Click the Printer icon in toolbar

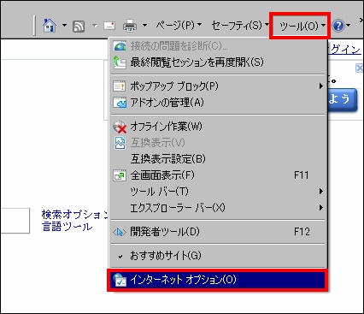pos(129,26)
